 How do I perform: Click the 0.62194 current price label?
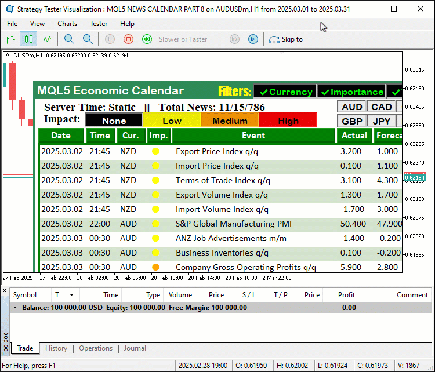[415, 177]
